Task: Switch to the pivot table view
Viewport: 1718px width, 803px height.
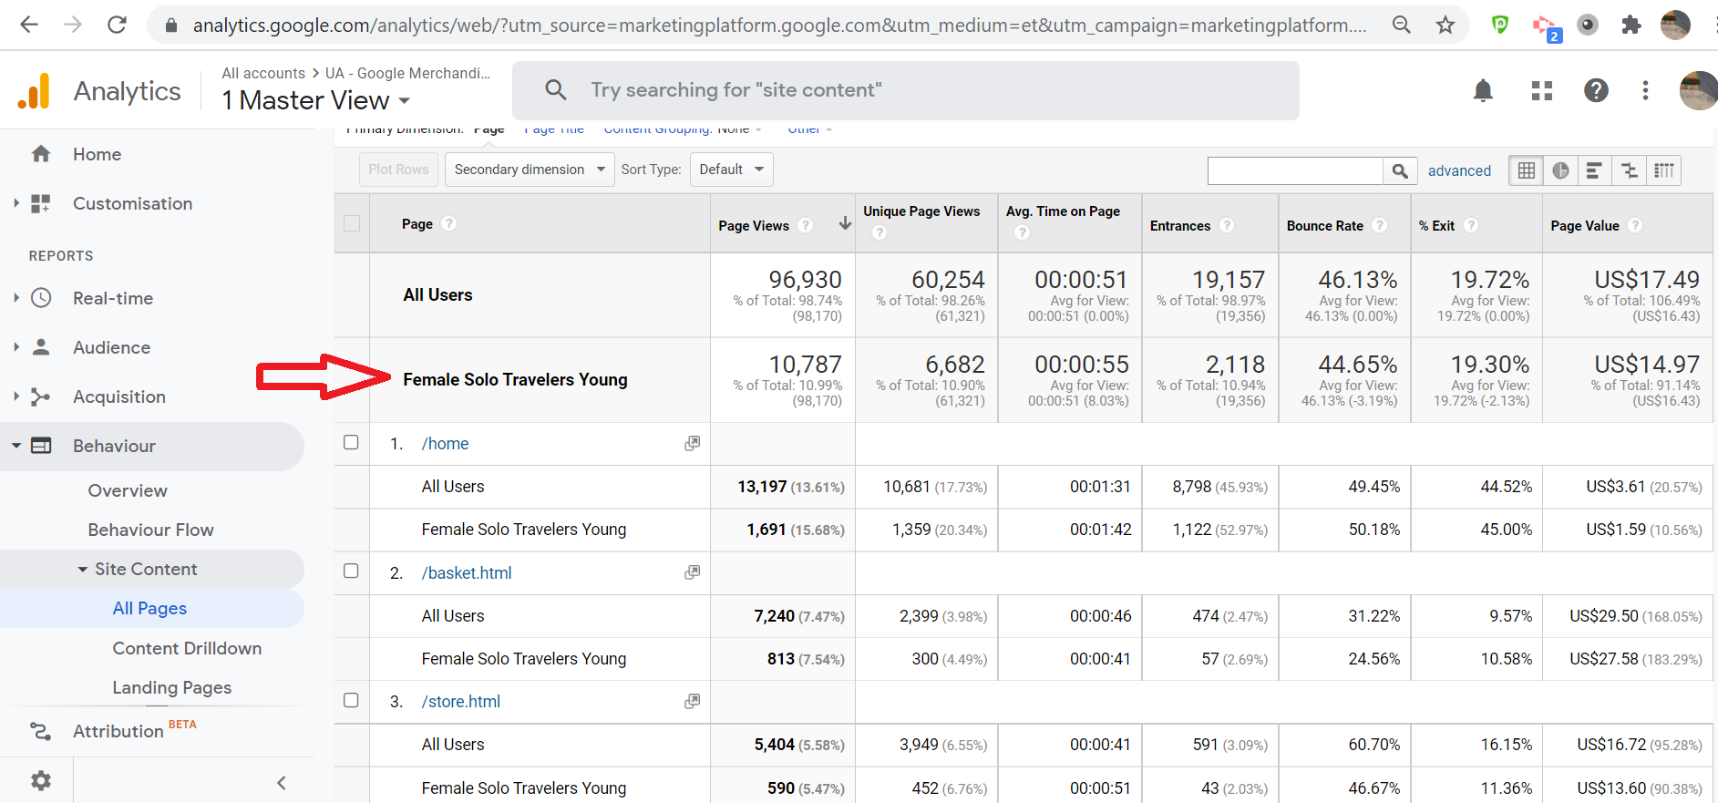Action: point(1664,170)
